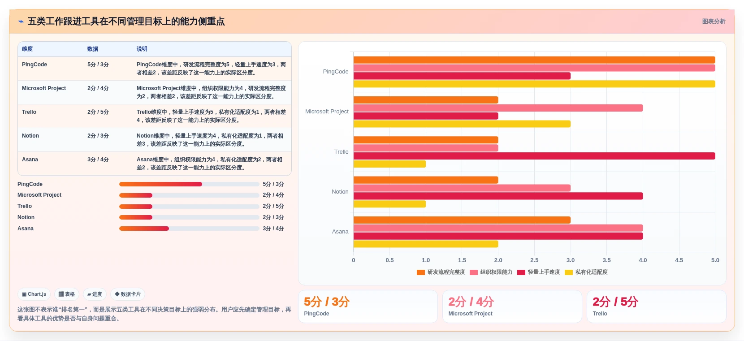Click the 5.0 tick label on the x-axis
Viewport: 744px width, 341px height.
coord(715,260)
